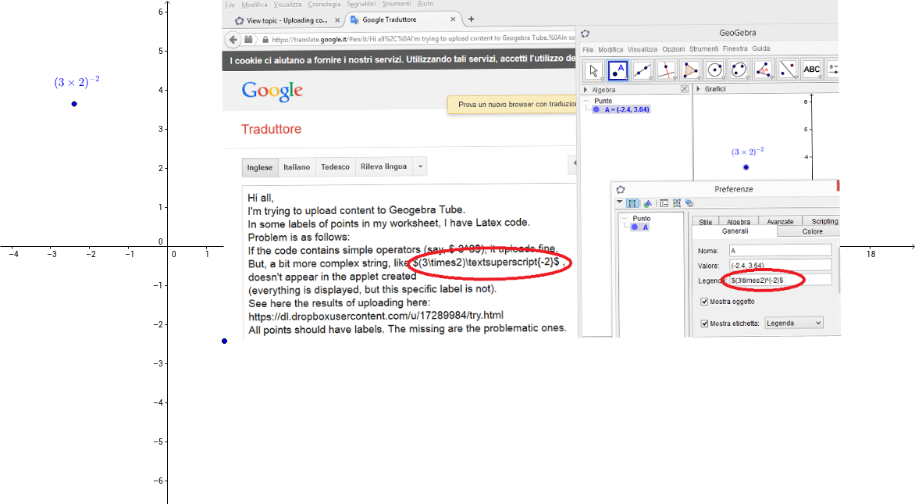Toggle the Mostra oggetto checkbox
The width and height of the screenshot is (915, 504).
[704, 302]
